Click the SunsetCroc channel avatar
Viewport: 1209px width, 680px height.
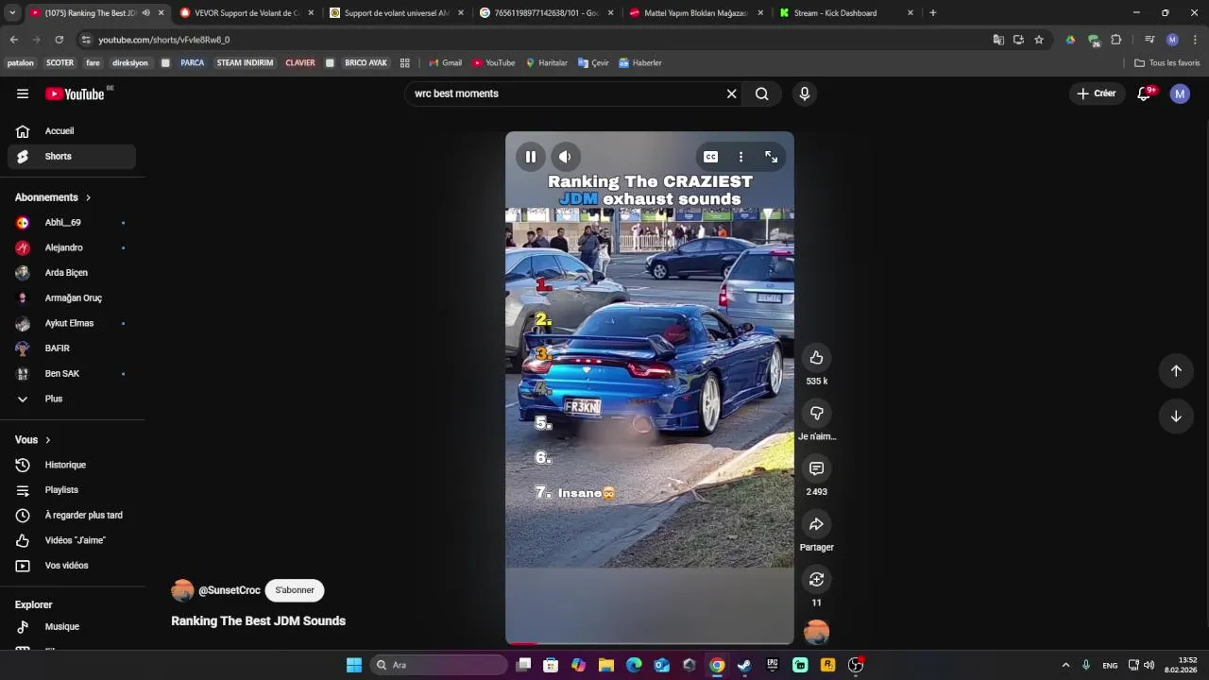click(182, 590)
